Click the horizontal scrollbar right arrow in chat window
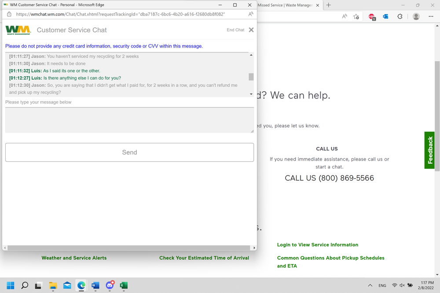The image size is (440, 293). (254, 248)
